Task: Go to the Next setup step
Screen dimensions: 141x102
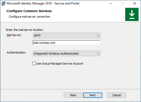Action: coord(93,95)
